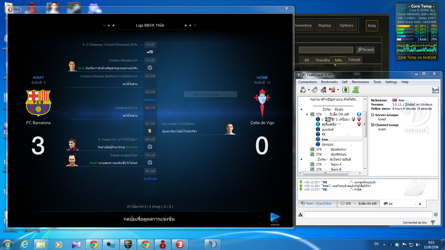The height and width of the screenshot is (250, 445).
Task: Select channel STK ห้องพักผ่อน
Action: click(331, 154)
